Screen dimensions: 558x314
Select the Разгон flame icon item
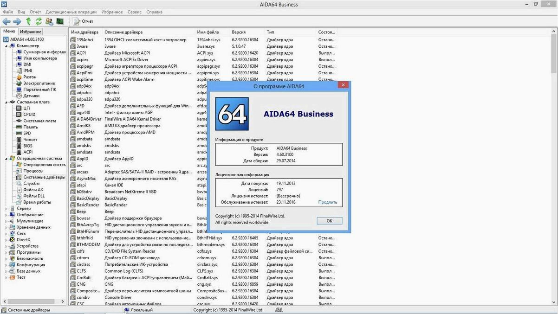30,77
